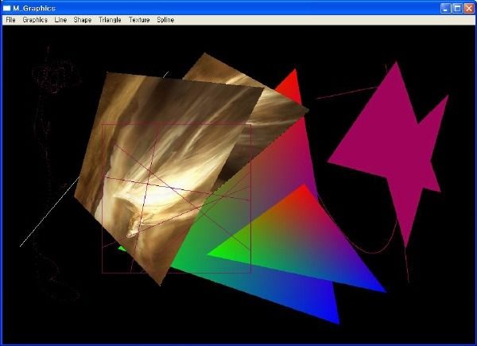Open the Texture menu
This screenshot has width=477, height=346.
click(139, 20)
